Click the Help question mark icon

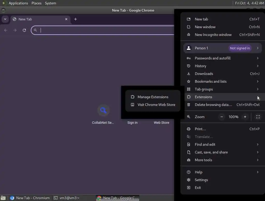click(189, 172)
